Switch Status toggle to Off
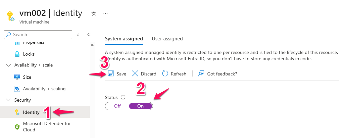 pos(117,106)
